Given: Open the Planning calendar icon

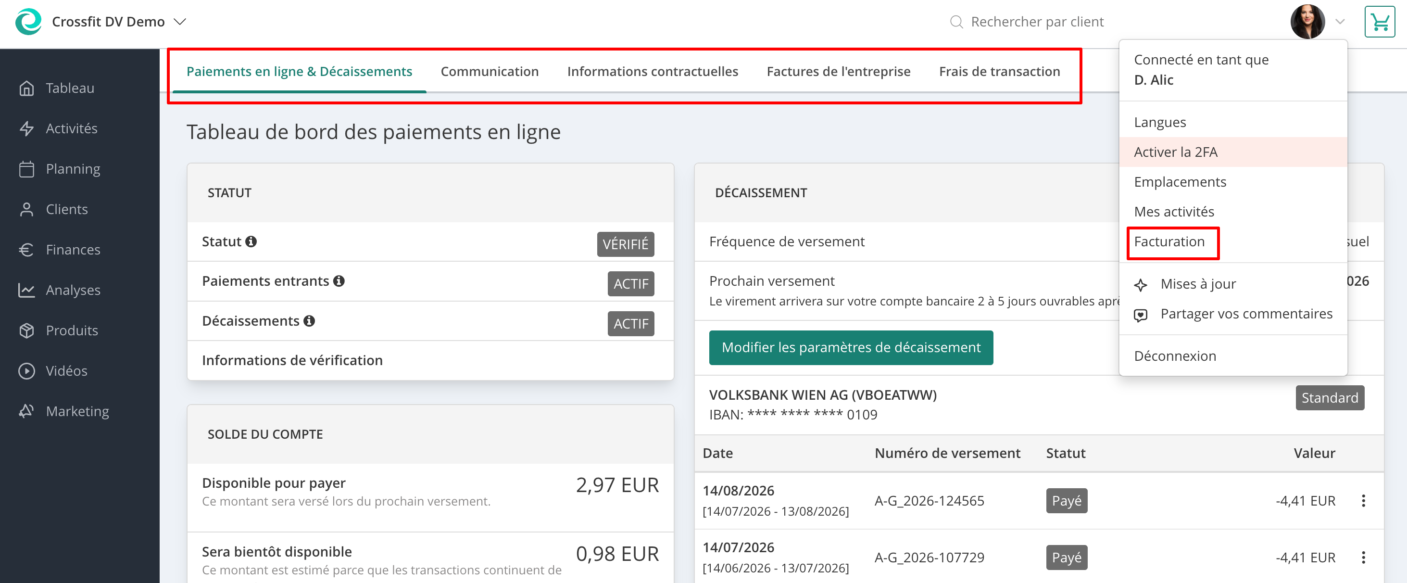Looking at the screenshot, I should tap(26, 169).
